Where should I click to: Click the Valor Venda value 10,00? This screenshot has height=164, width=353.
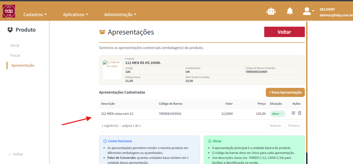[189, 81]
